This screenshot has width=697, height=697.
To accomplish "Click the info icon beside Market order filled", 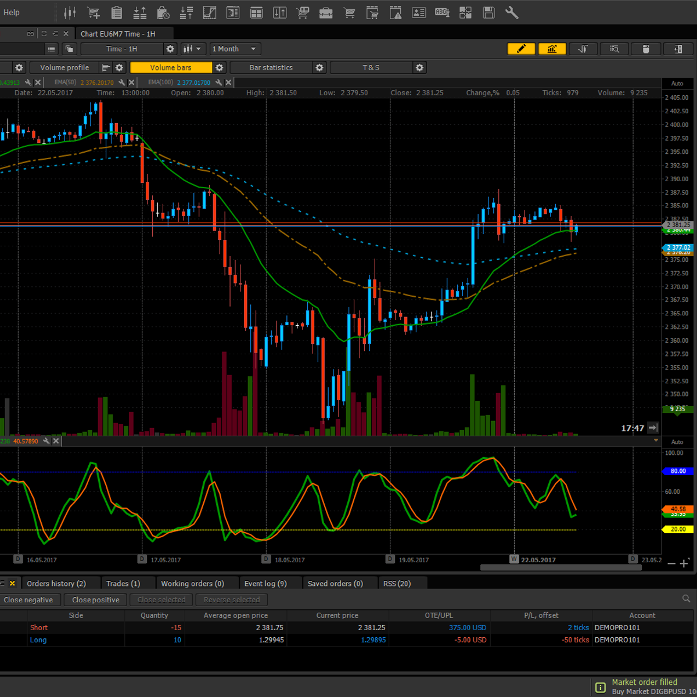I will [x=601, y=688].
